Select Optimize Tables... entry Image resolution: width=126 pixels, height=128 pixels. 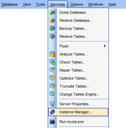pyautogui.click(x=78, y=78)
